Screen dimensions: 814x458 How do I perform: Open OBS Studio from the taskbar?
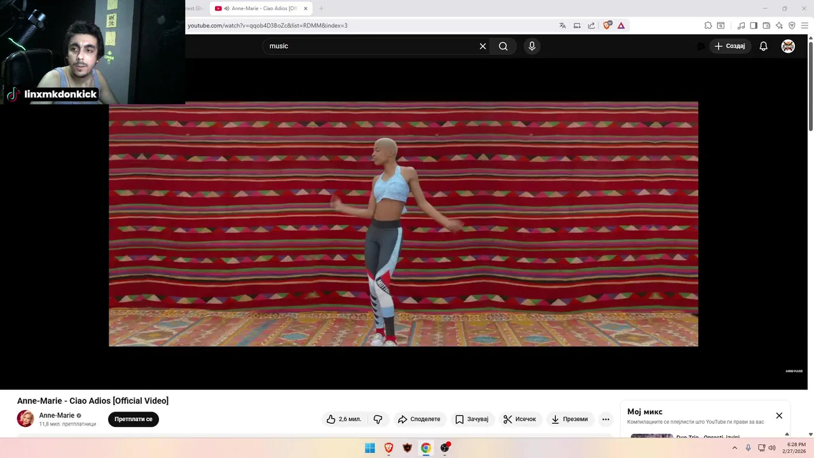coord(445,448)
